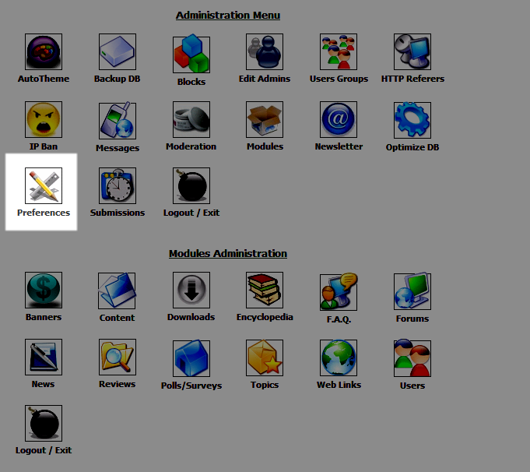This screenshot has height=472, width=530.
Task: Click the bomb icon under Modules Administration
Action: point(44,423)
